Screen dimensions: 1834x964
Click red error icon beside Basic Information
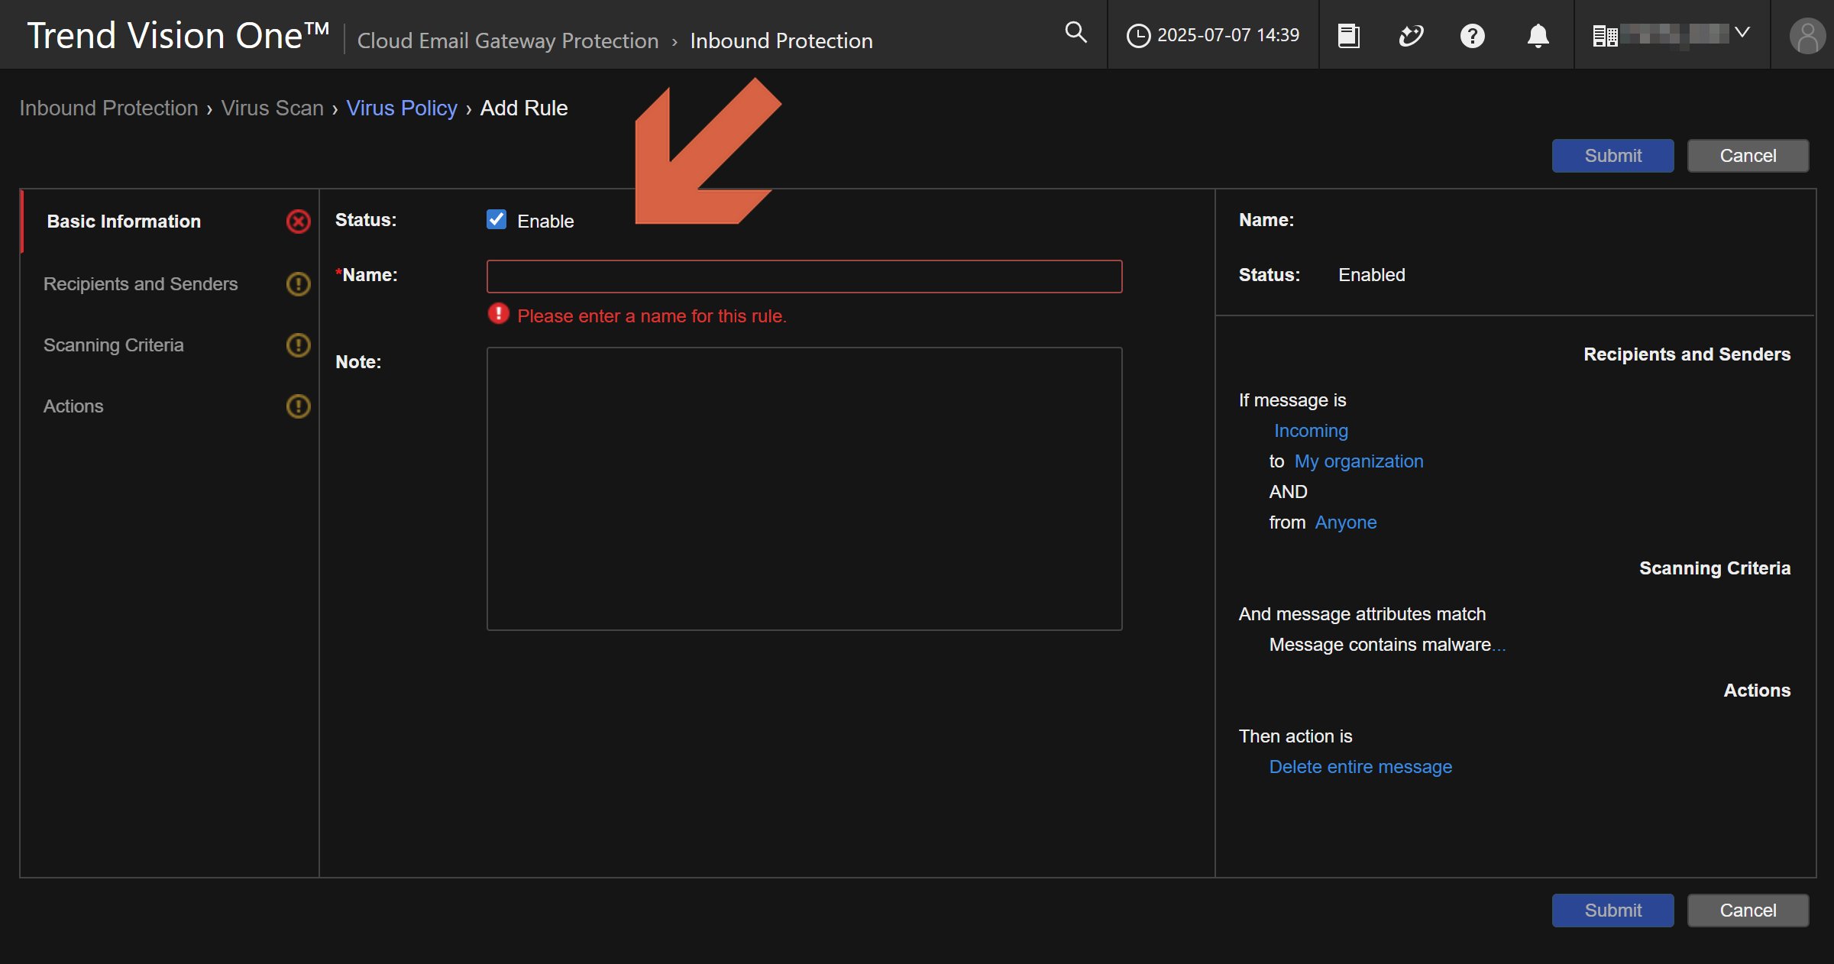point(298,222)
